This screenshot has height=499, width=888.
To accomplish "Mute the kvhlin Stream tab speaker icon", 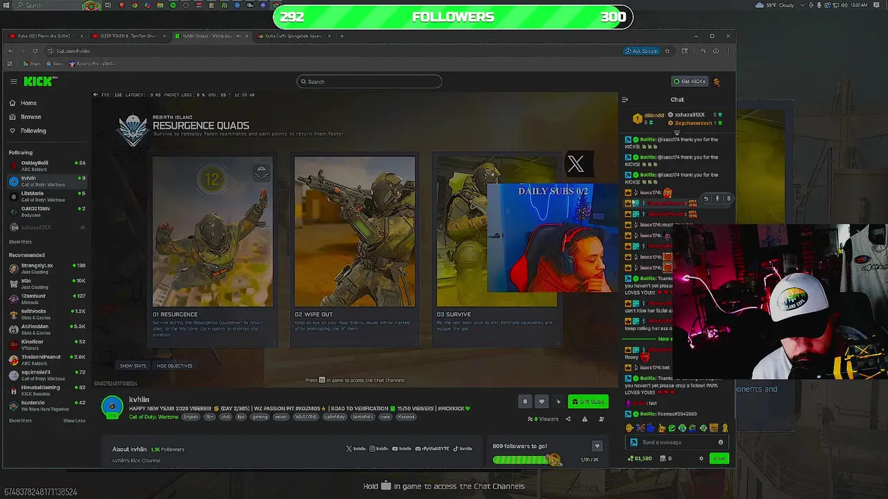I will coord(239,36).
